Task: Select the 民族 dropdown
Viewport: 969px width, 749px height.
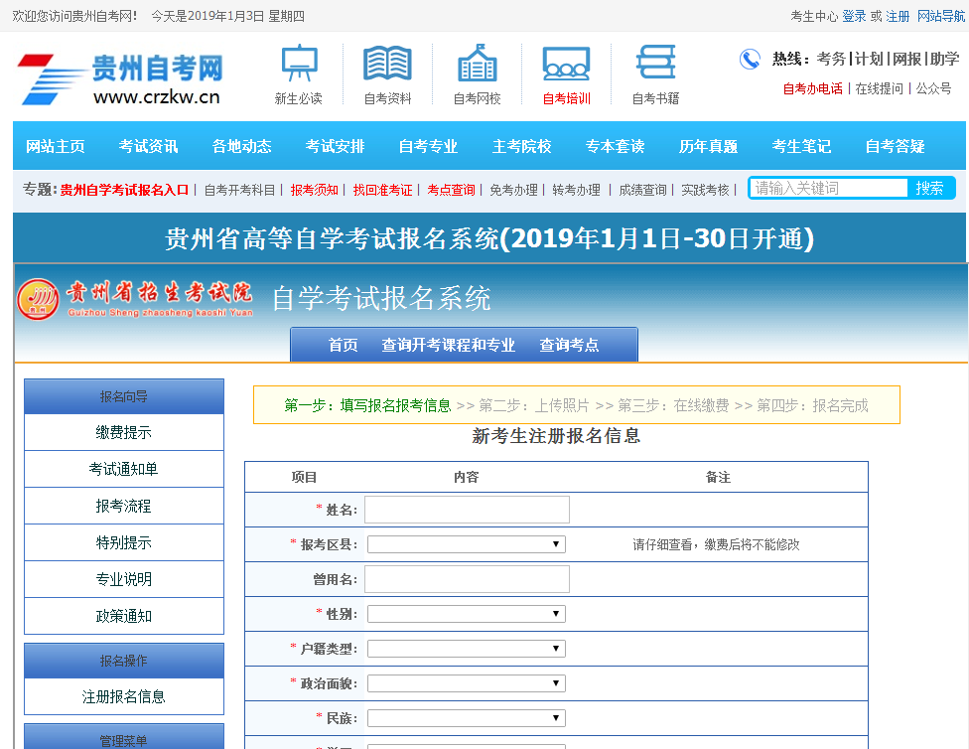Action: (466, 718)
